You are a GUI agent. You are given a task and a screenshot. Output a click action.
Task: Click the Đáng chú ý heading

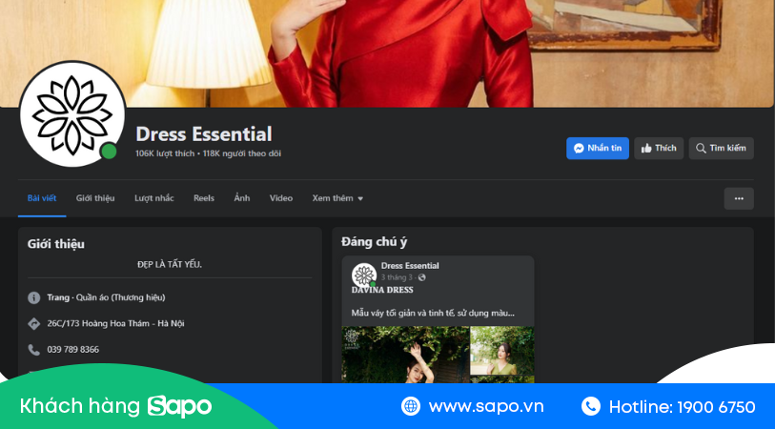[x=375, y=242]
